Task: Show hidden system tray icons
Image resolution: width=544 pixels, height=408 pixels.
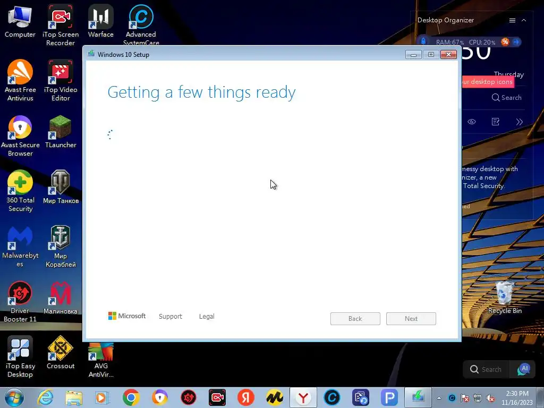Action: click(439, 398)
